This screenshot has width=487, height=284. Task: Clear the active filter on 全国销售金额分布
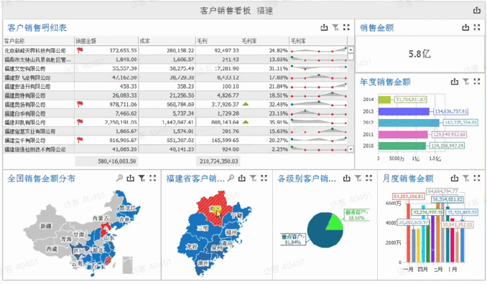pos(142,178)
